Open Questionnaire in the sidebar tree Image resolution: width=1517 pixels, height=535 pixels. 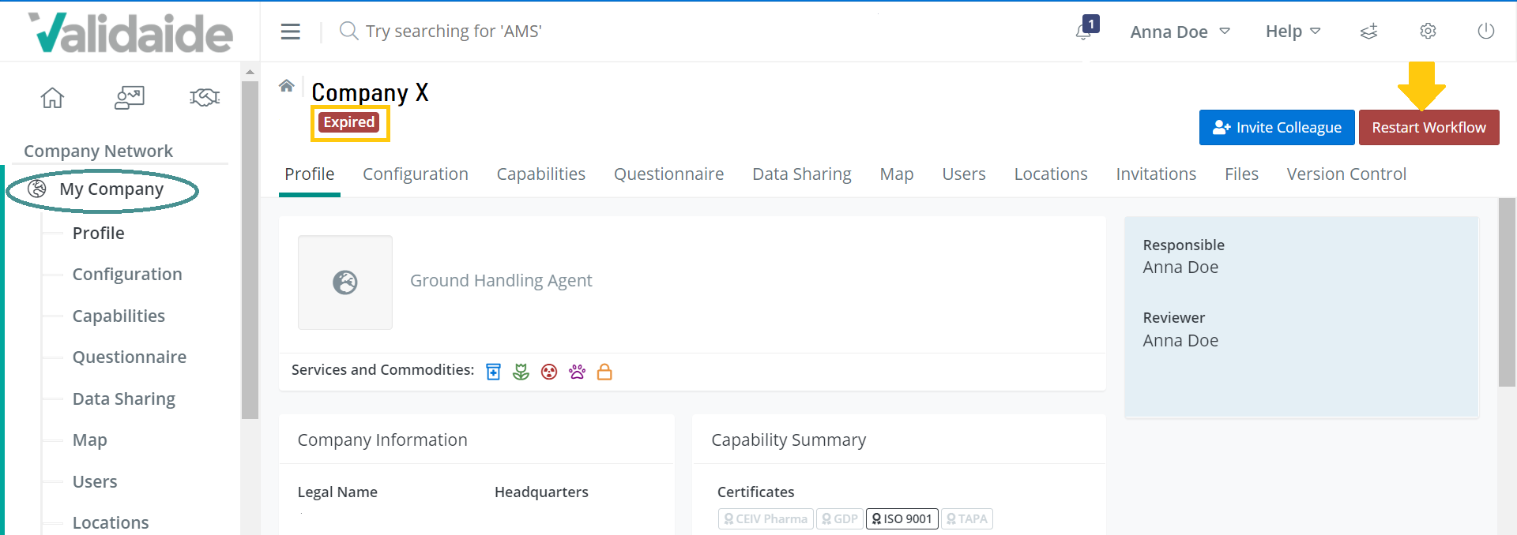[130, 357]
